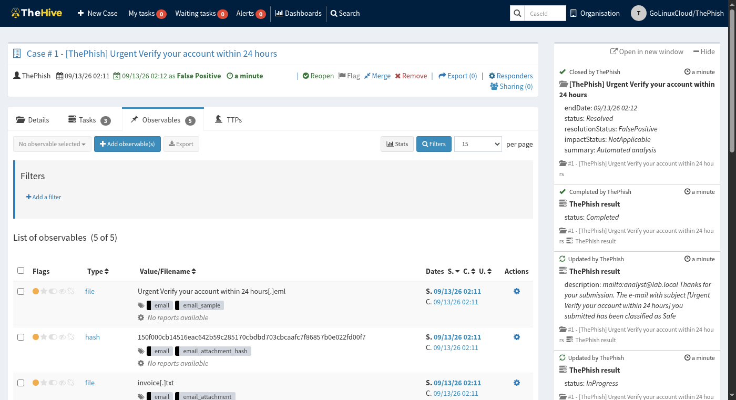Viewport: 736px width, 400px height.
Task: Open the 'No observable selected' dropdown
Action: 52,144
